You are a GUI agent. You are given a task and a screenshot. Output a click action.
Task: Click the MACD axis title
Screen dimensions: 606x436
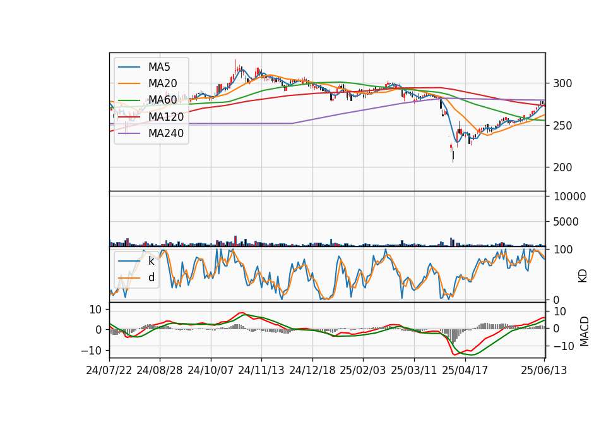click(584, 331)
